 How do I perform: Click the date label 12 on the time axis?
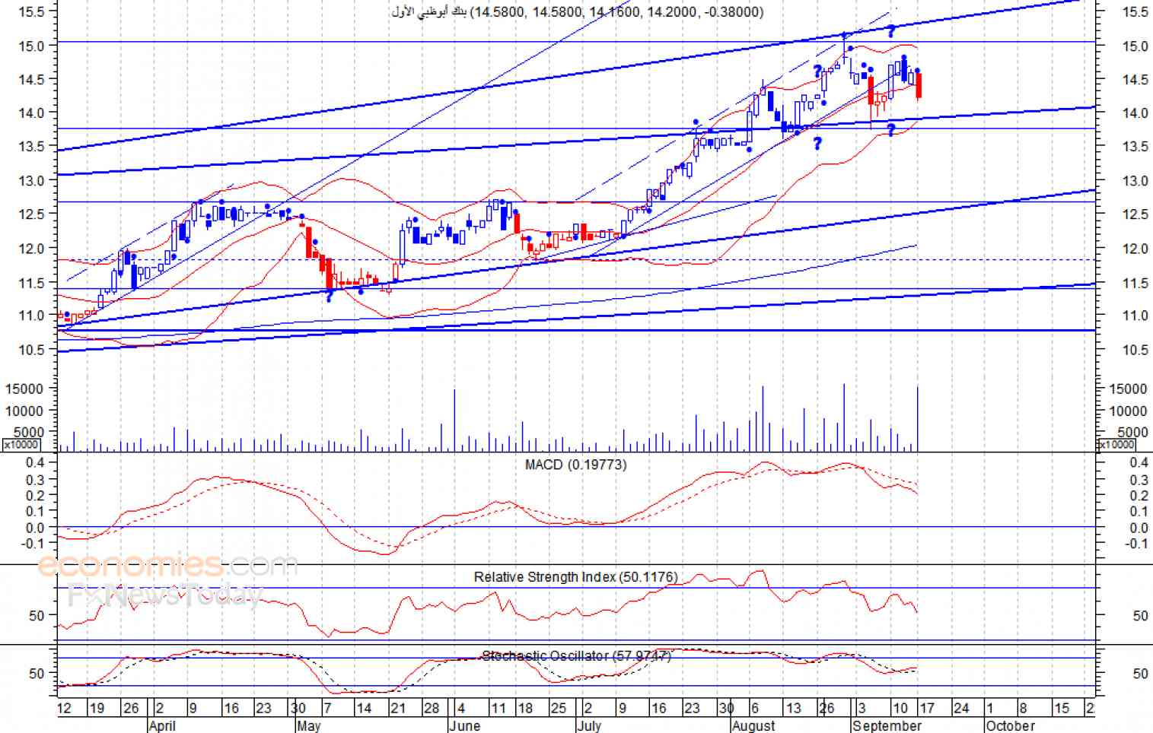[65, 709]
